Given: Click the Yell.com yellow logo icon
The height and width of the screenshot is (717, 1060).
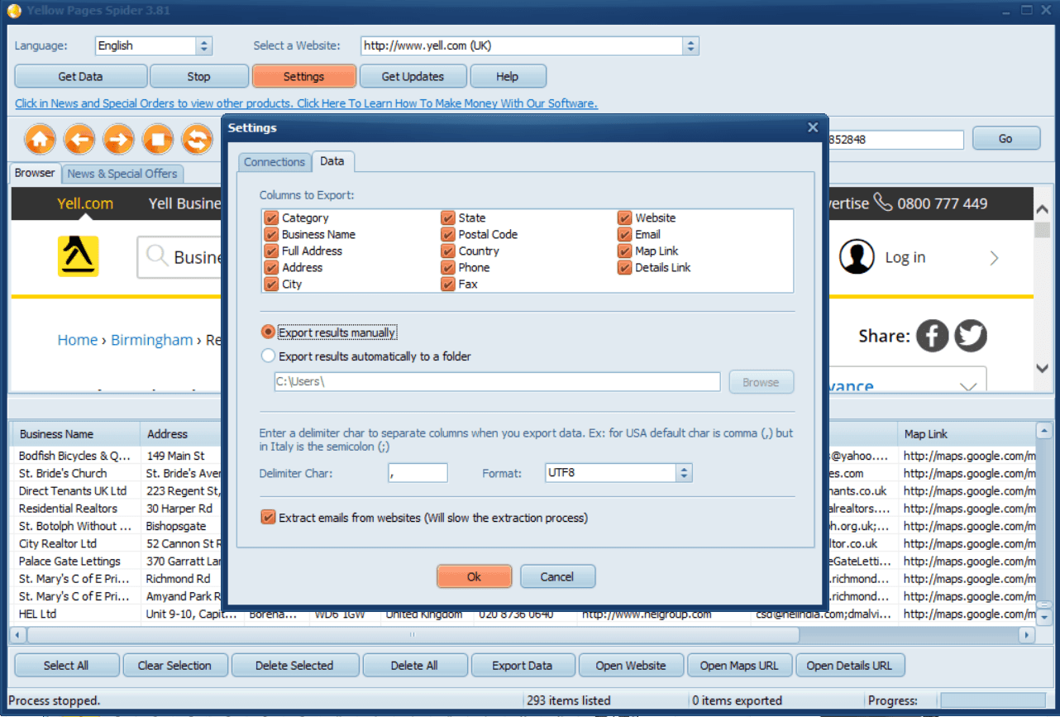Looking at the screenshot, I should point(78,256).
